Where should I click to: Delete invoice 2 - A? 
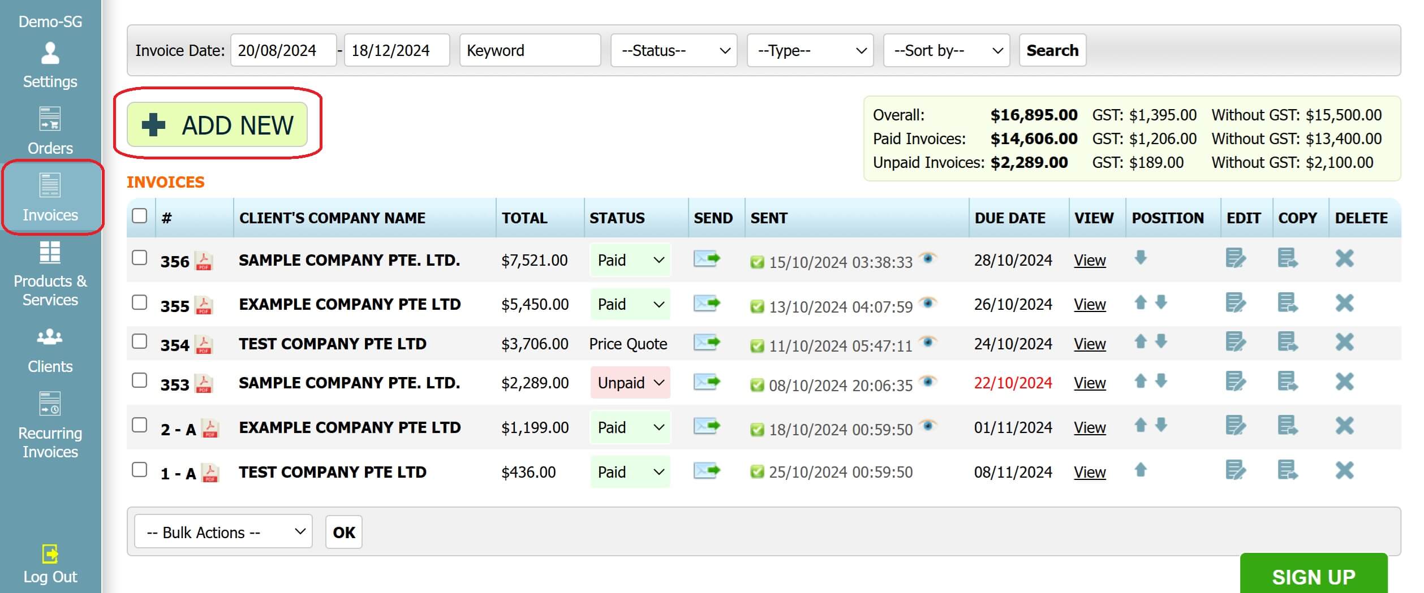[x=1345, y=426]
